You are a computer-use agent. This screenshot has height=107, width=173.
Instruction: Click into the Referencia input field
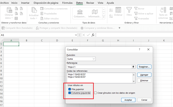(x=99, y=67)
